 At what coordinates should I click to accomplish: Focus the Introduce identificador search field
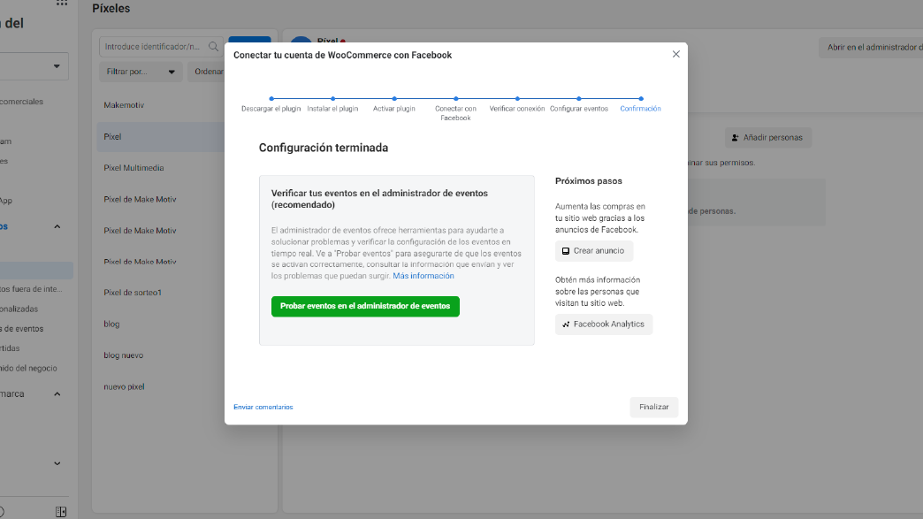click(155, 47)
